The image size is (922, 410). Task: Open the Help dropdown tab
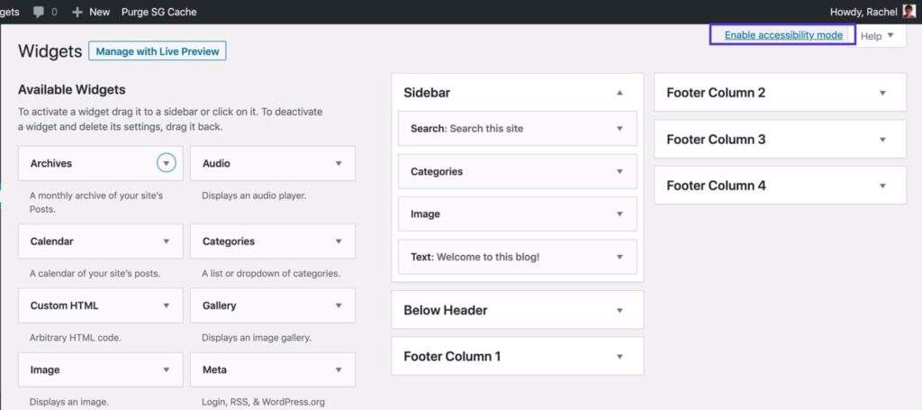[x=877, y=36]
